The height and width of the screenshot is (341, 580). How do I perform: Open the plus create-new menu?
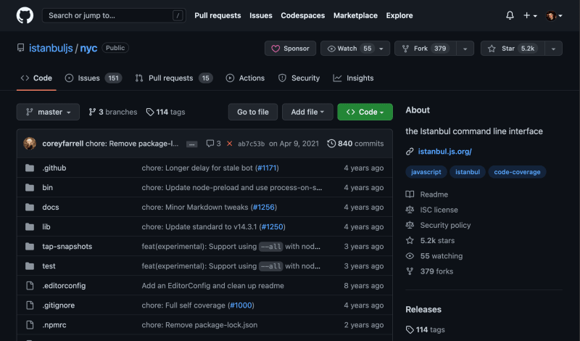coord(530,15)
